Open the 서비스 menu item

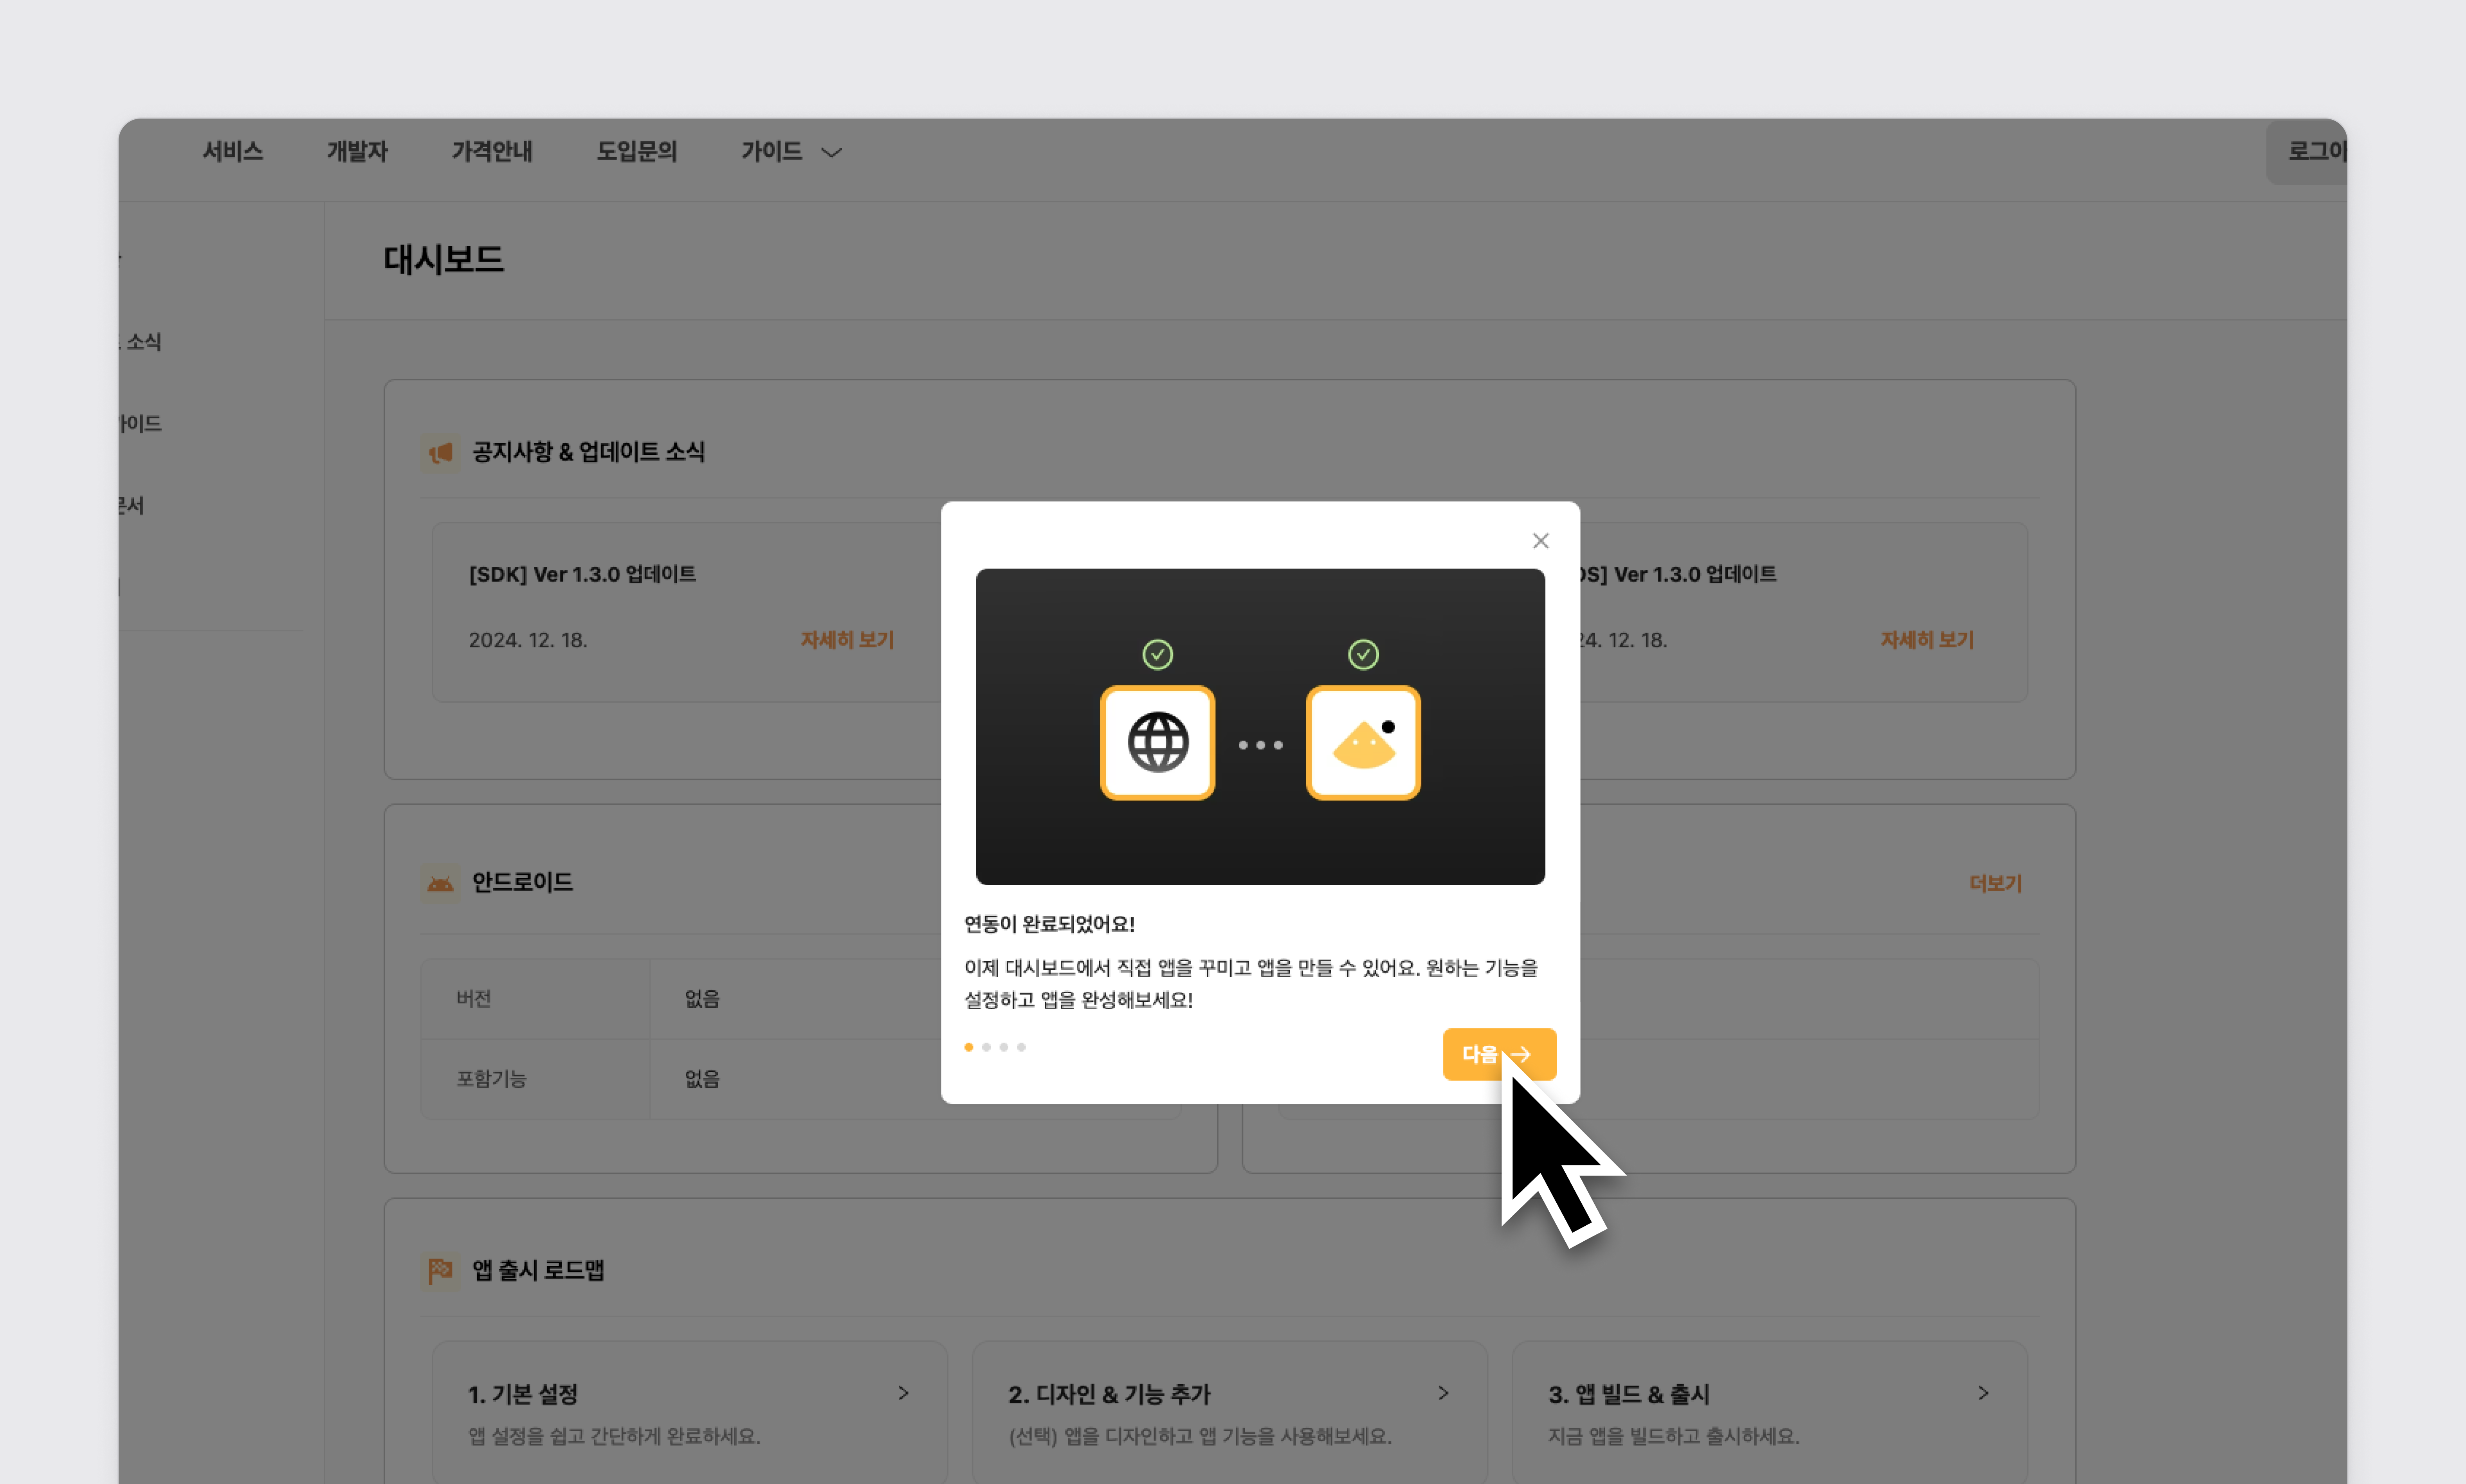point(233,151)
